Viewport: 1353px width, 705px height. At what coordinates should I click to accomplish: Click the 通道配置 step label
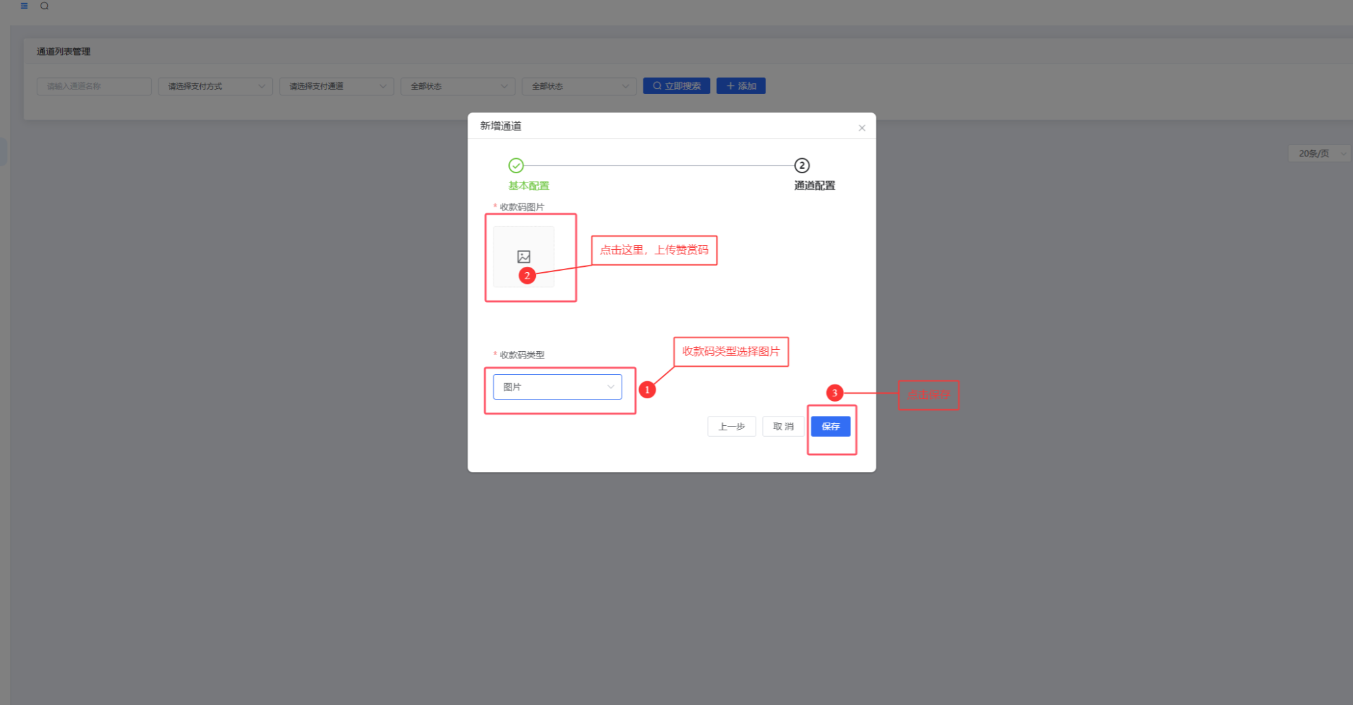814,186
